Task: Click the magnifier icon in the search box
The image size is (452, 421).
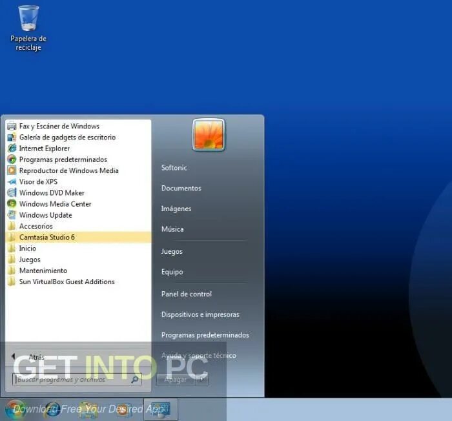Action: [134, 380]
